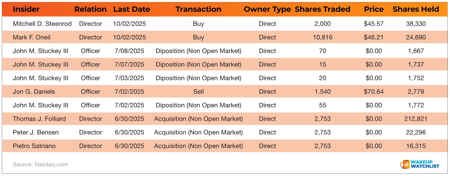Click the Transaction column header
This screenshot has height=176, width=450.
pos(198,9)
